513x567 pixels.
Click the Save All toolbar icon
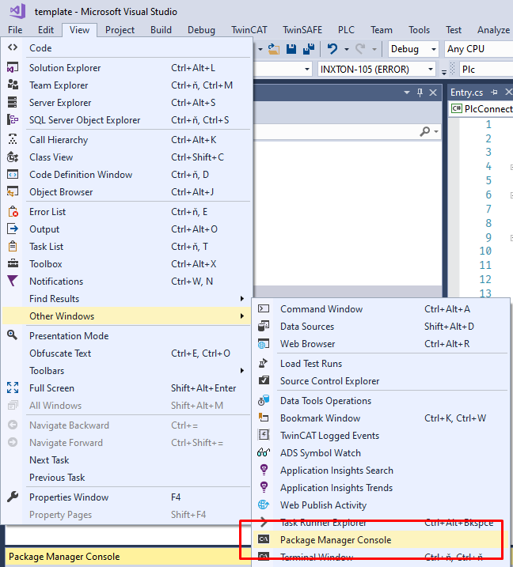point(309,49)
